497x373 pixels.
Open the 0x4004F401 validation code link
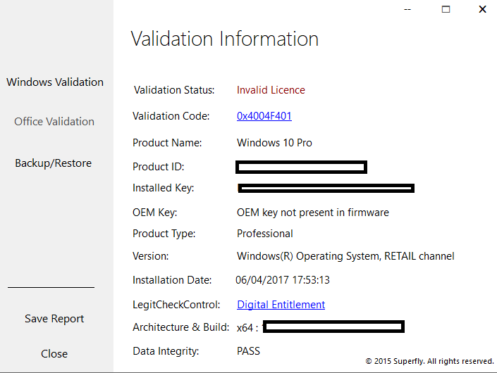(x=264, y=116)
